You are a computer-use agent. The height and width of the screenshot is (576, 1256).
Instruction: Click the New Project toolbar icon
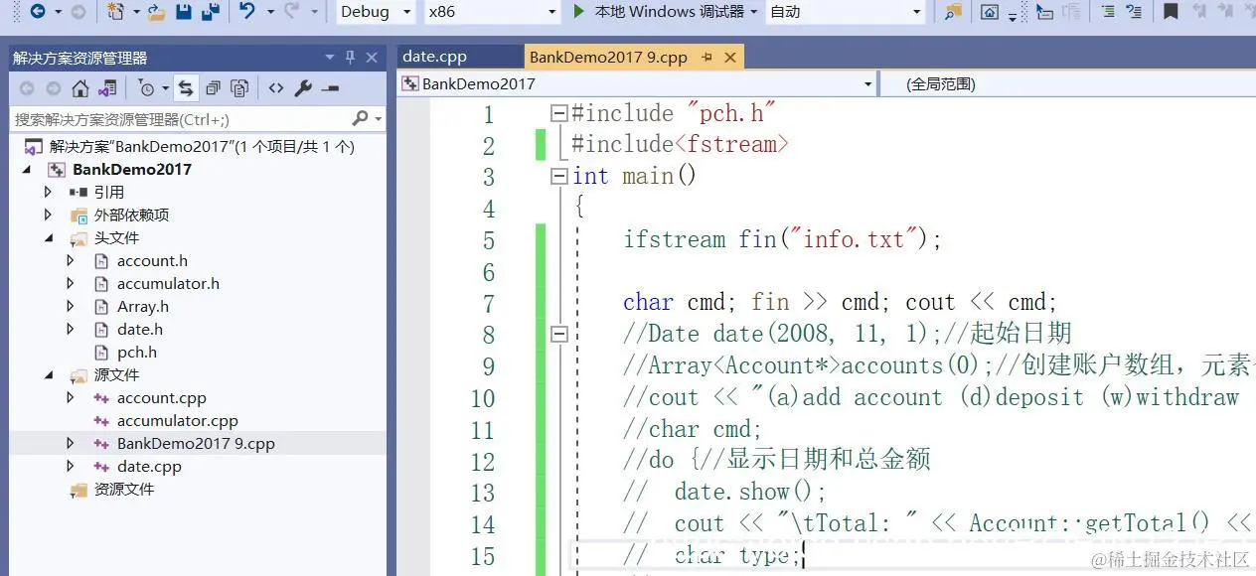click(116, 12)
